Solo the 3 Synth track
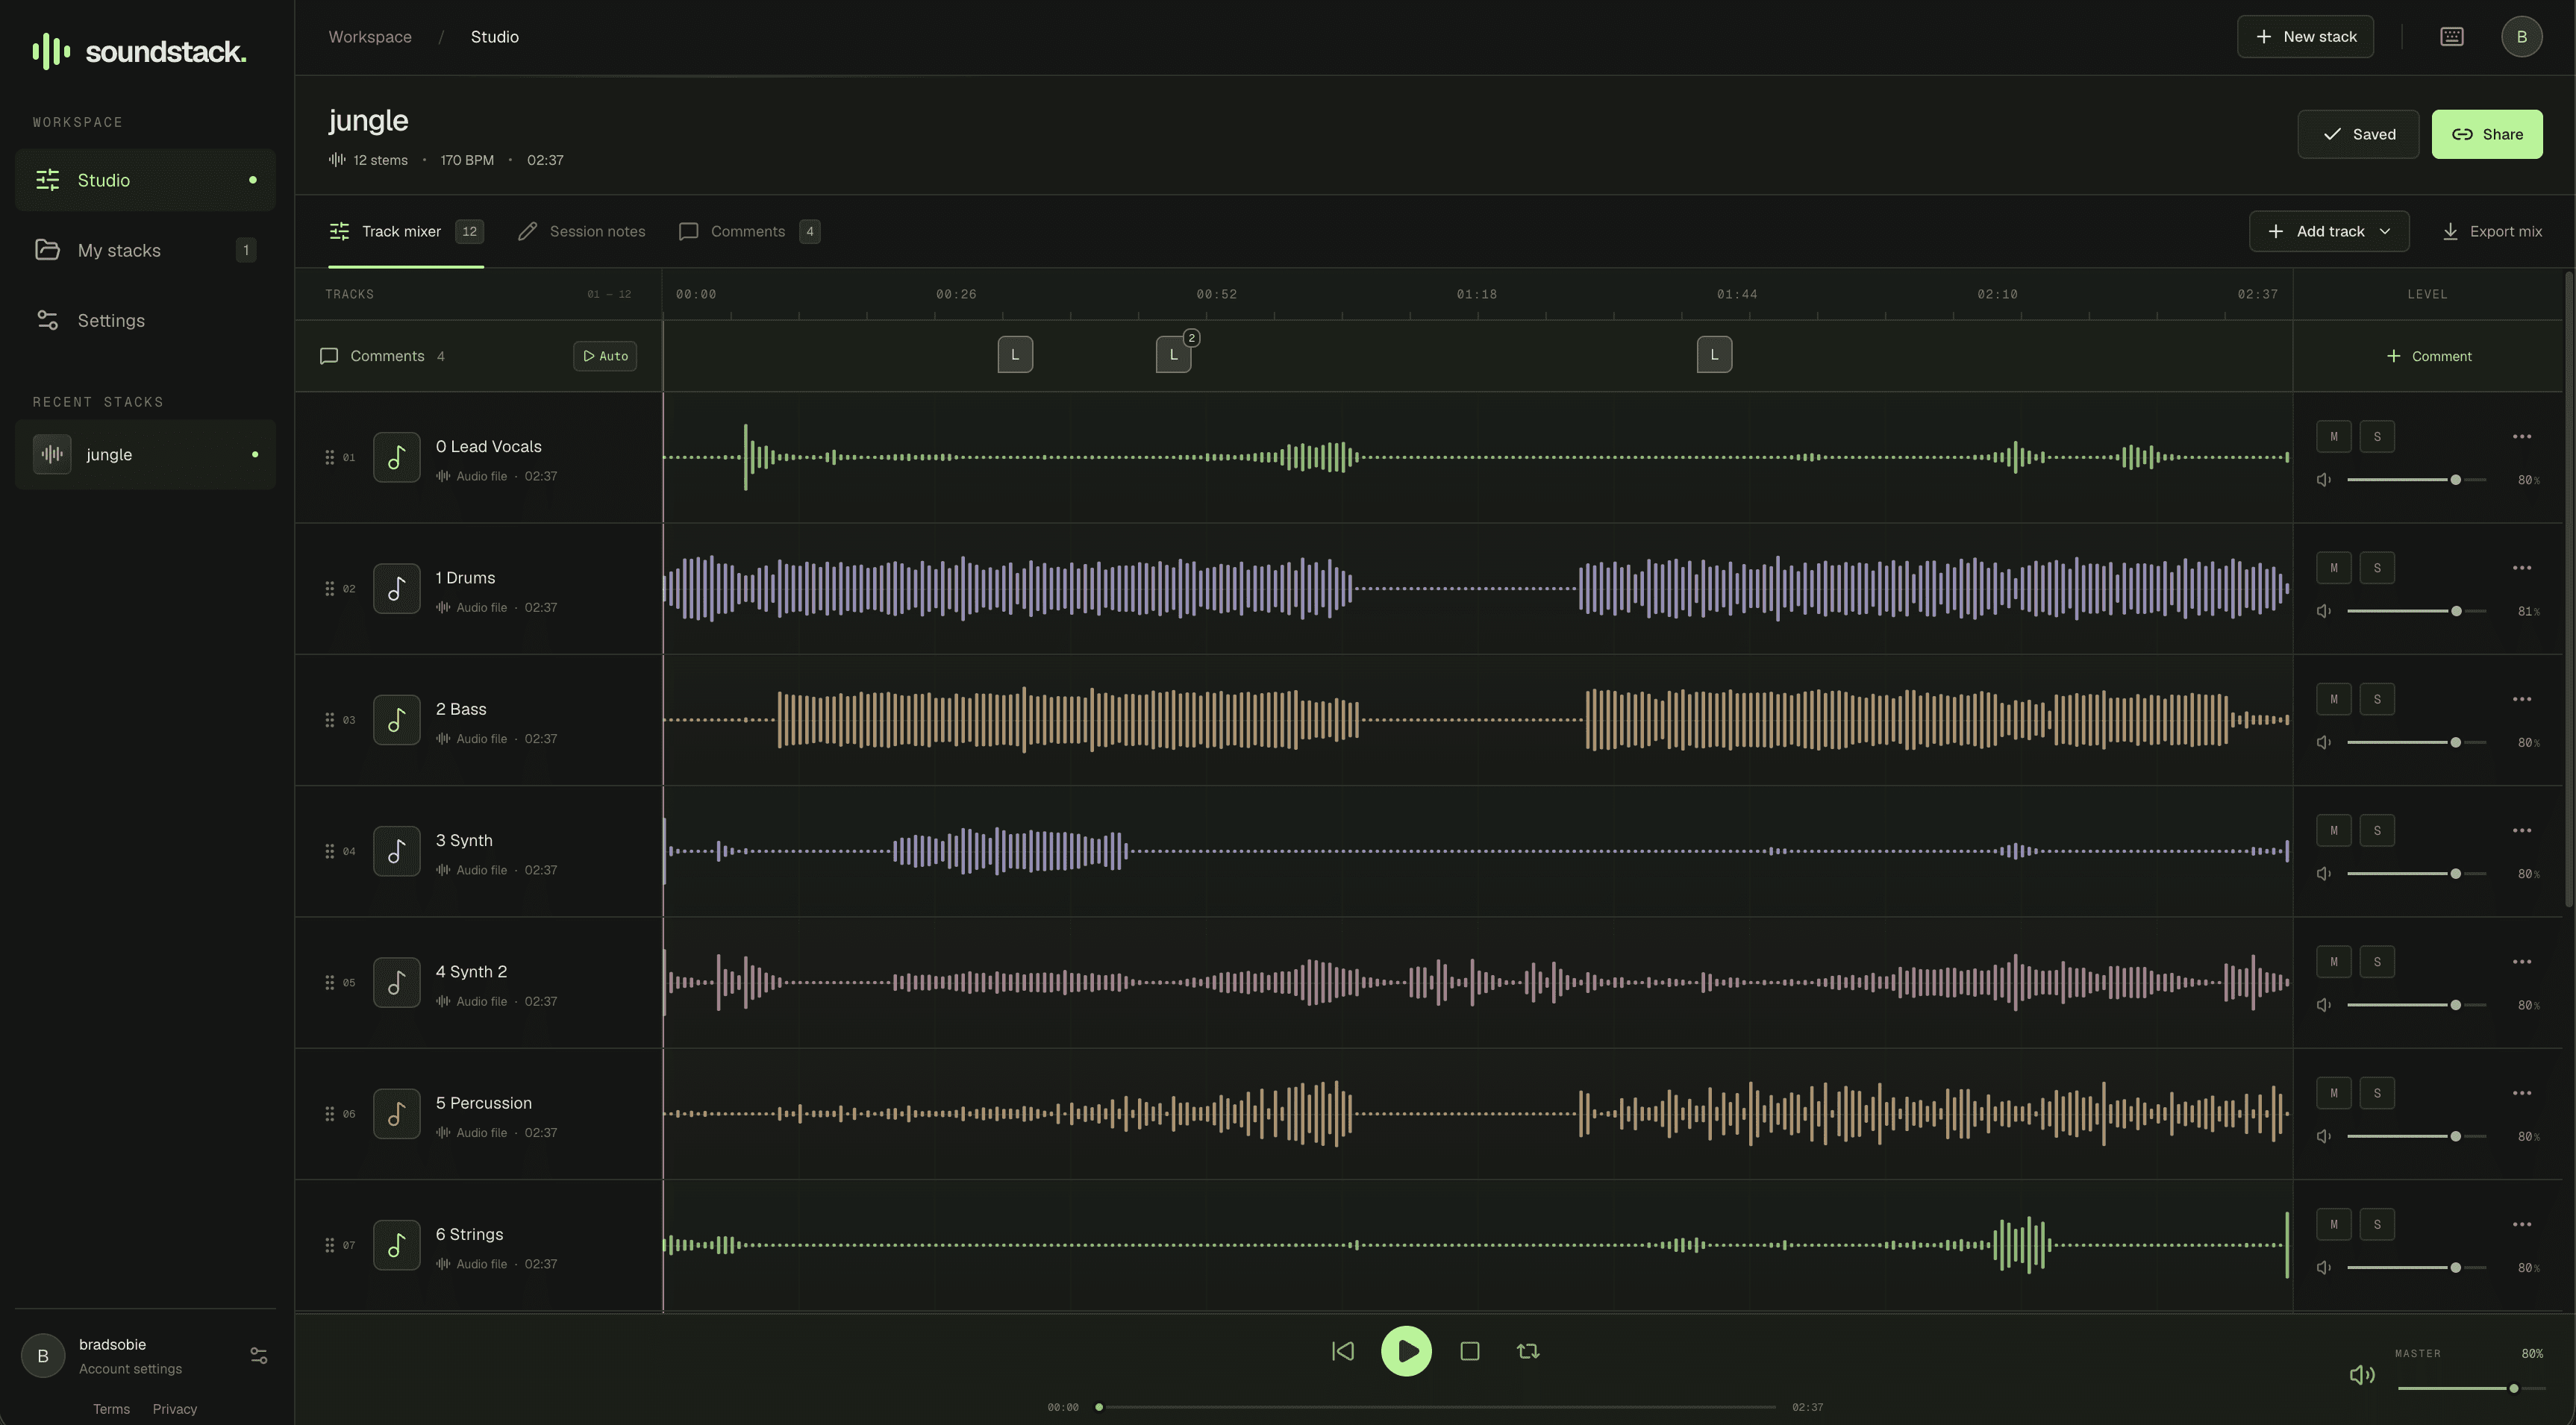2576x1425 pixels. (2377, 831)
